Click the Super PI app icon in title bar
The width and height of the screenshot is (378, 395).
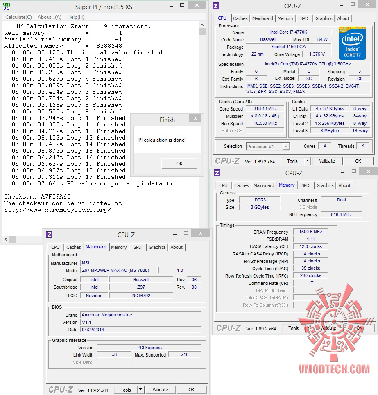[x=6, y=7]
